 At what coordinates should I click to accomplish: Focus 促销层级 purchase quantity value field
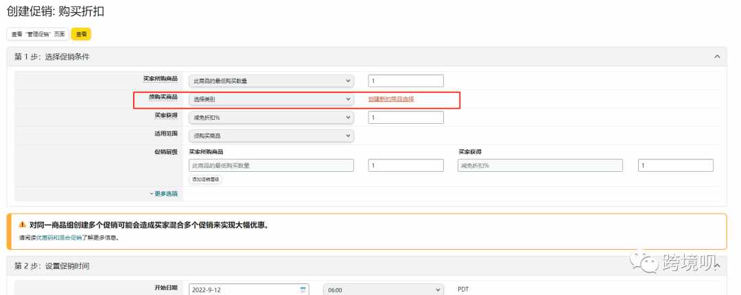406,166
